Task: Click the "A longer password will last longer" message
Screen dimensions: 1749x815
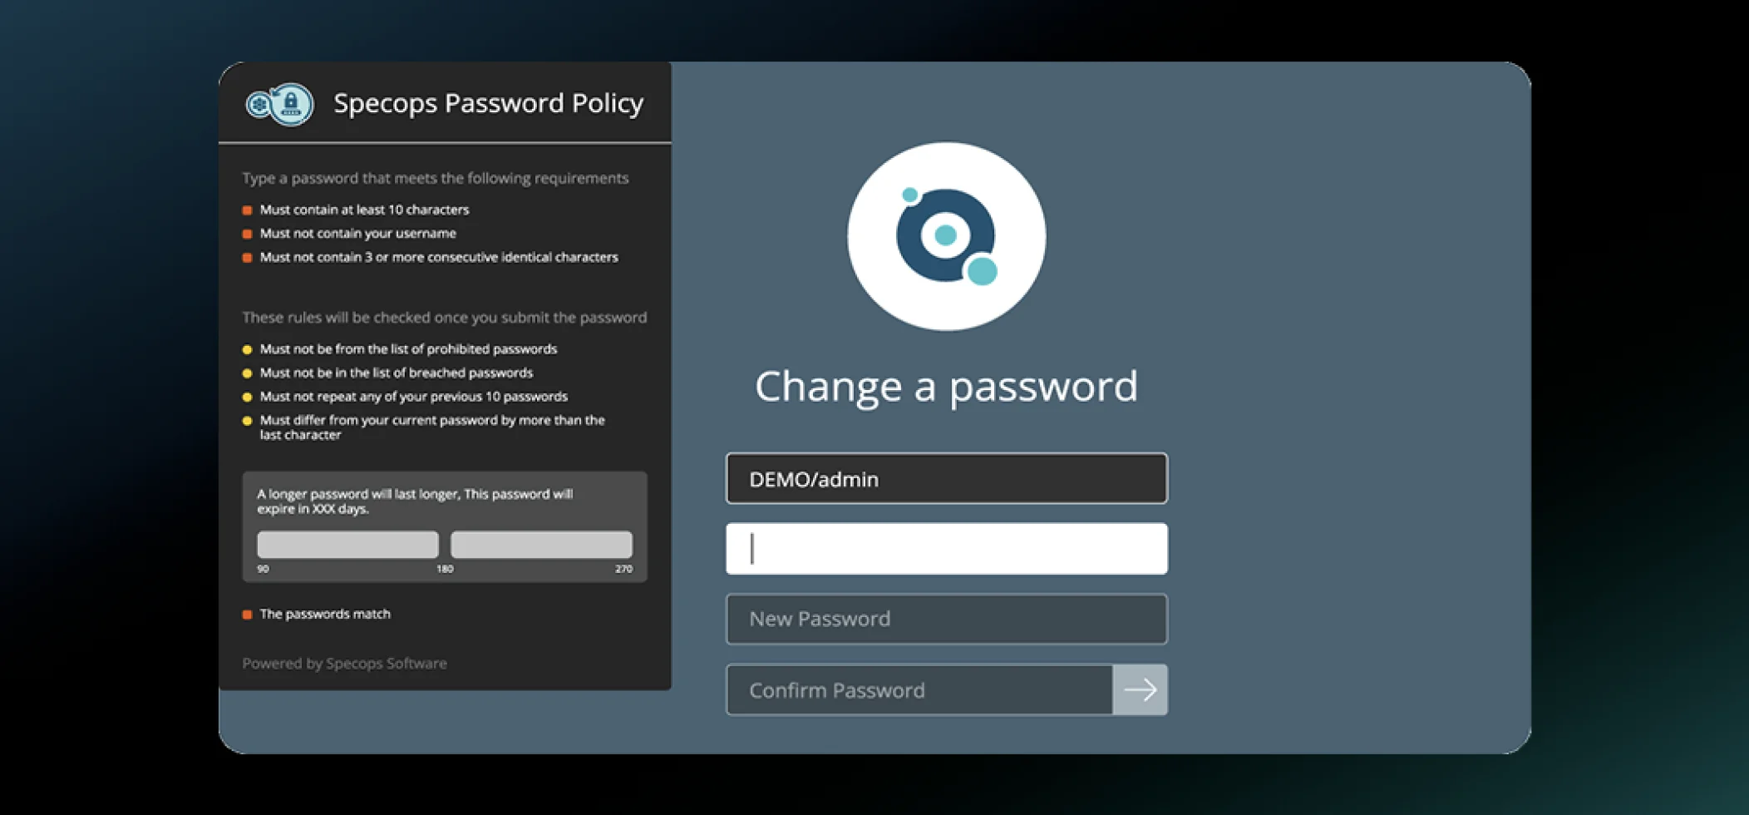Action: click(415, 501)
